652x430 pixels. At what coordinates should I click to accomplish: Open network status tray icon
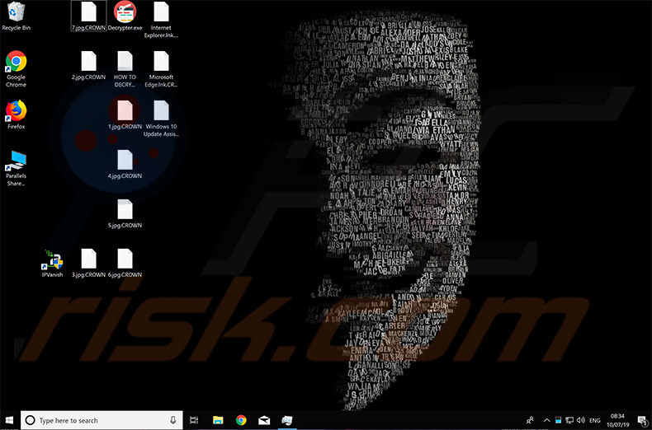pyautogui.click(x=569, y=420)
